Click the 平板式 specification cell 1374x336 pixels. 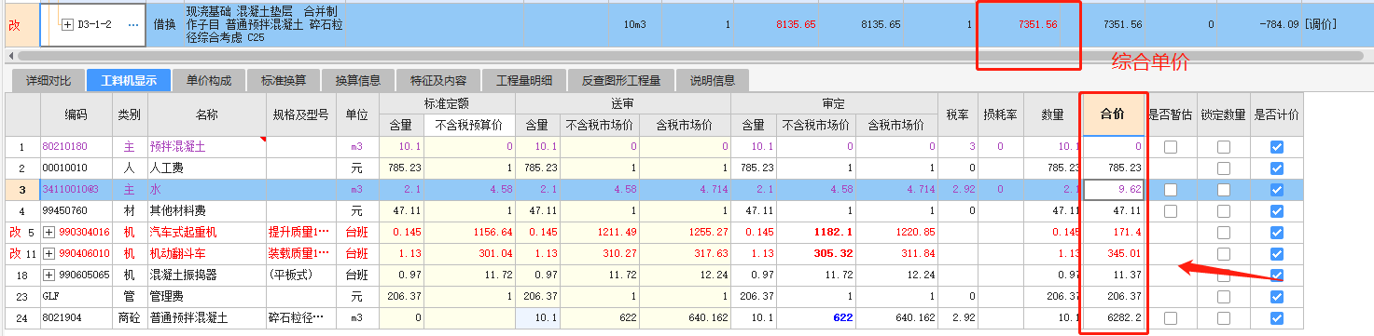click(x=301, y=276)
